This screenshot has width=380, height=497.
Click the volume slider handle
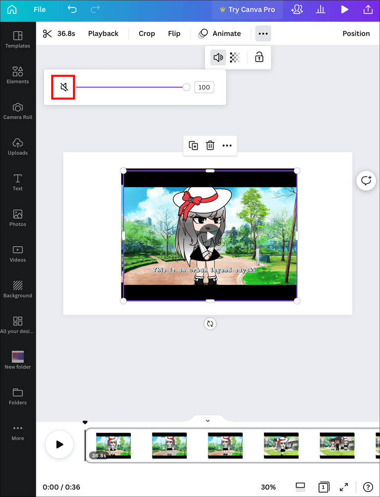point(187,87)
